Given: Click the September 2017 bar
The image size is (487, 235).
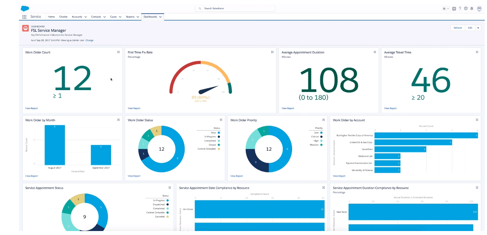Looking at the screenshot, I should tap(101, 155).
